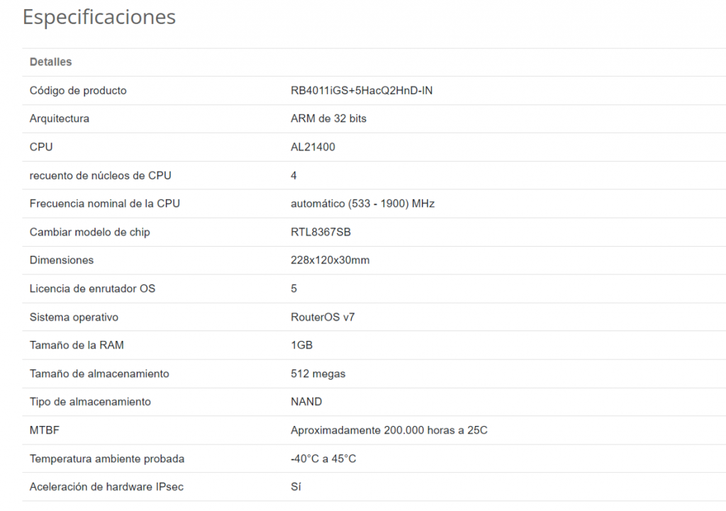Select the Arquitectura row label
The width and height of the screenshot is (726, 511).
pyautogui.click(x=60, y=119)
